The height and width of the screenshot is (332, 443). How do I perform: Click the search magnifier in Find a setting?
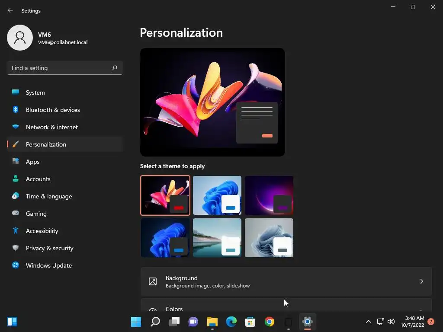115,68
